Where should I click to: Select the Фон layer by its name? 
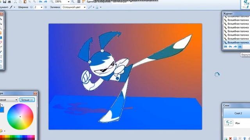click(237, 123)
